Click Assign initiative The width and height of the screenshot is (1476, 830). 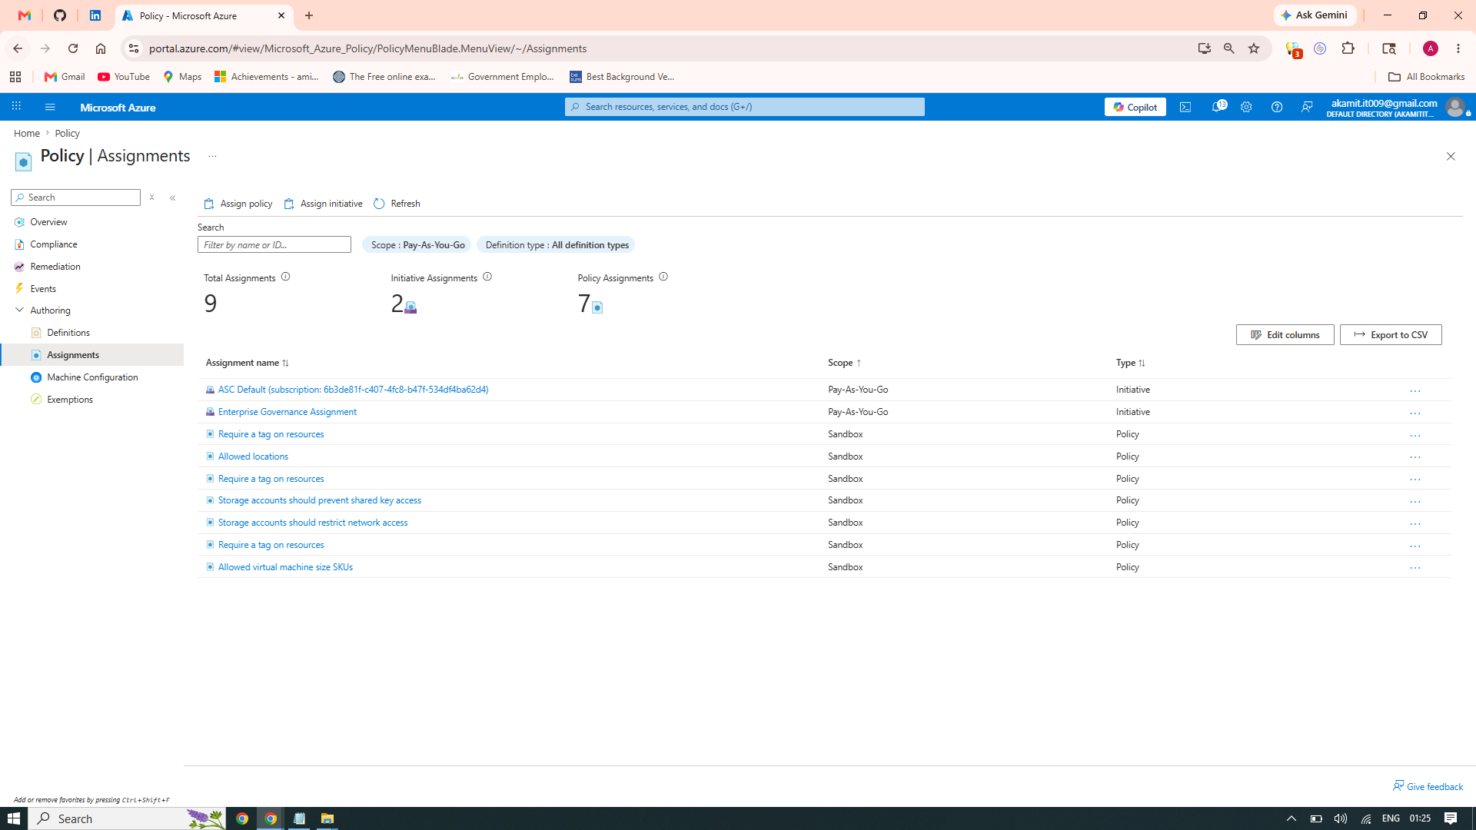[x=323, y=204]
